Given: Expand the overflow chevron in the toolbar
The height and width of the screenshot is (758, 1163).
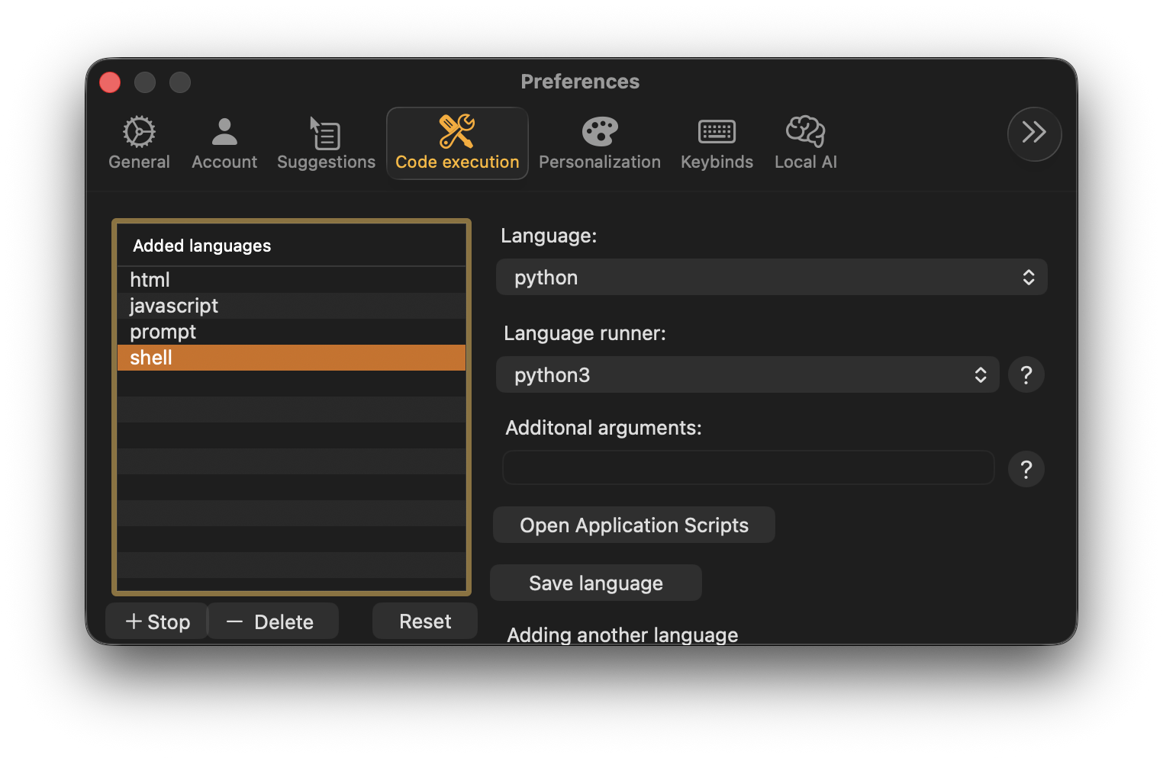Looking at the screenshot, I should click(1034, 133).
